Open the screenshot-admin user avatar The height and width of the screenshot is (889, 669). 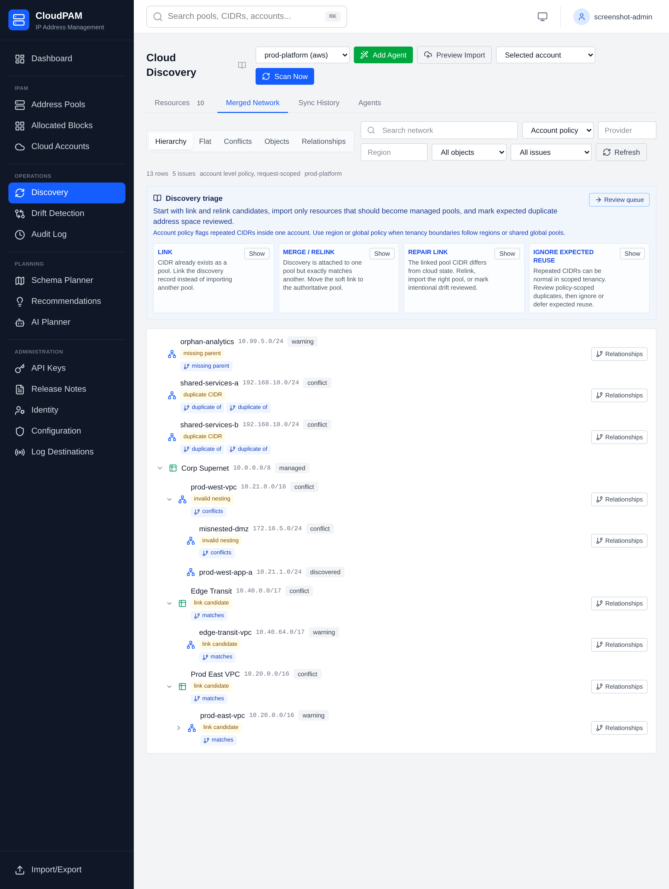[x=581, y=17]
